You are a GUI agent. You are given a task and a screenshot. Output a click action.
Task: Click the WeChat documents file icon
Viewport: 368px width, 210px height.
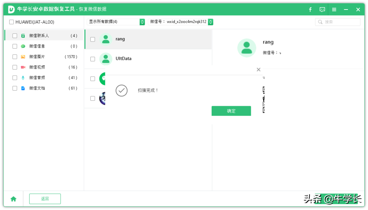(x=23, y=88)
